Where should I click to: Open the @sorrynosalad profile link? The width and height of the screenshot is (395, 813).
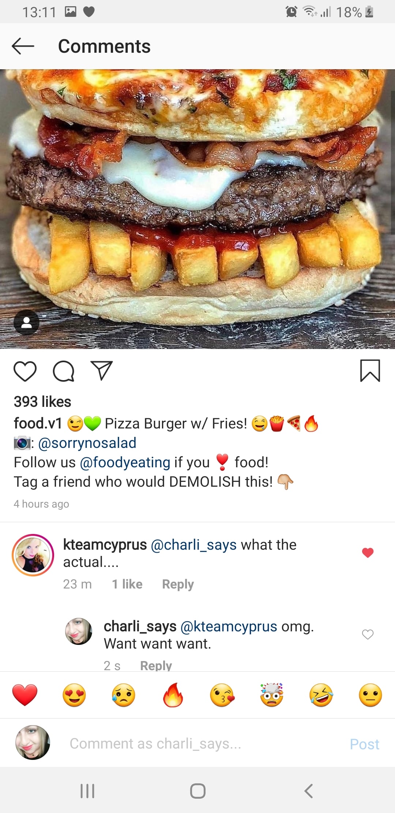(87, 443)
